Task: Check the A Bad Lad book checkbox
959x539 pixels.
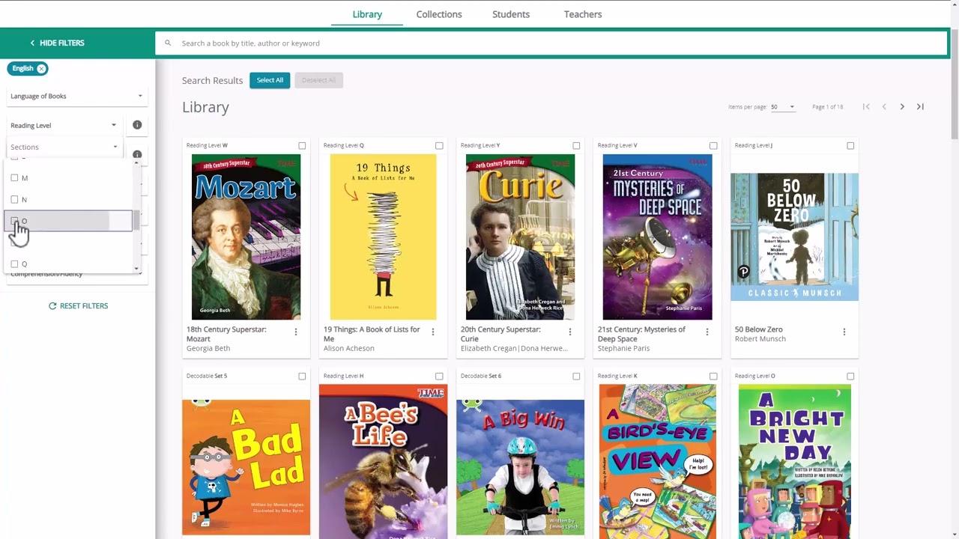Action: pyautogui.click(x=302, y=377)
